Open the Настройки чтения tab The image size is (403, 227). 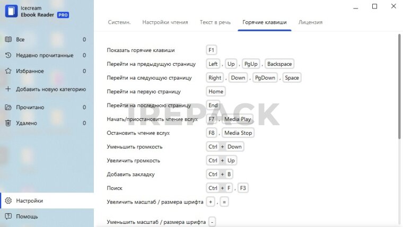[x=165, y=22]
